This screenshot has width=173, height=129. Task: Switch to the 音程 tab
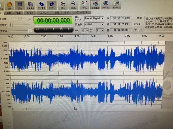click(x=57, y=13)
